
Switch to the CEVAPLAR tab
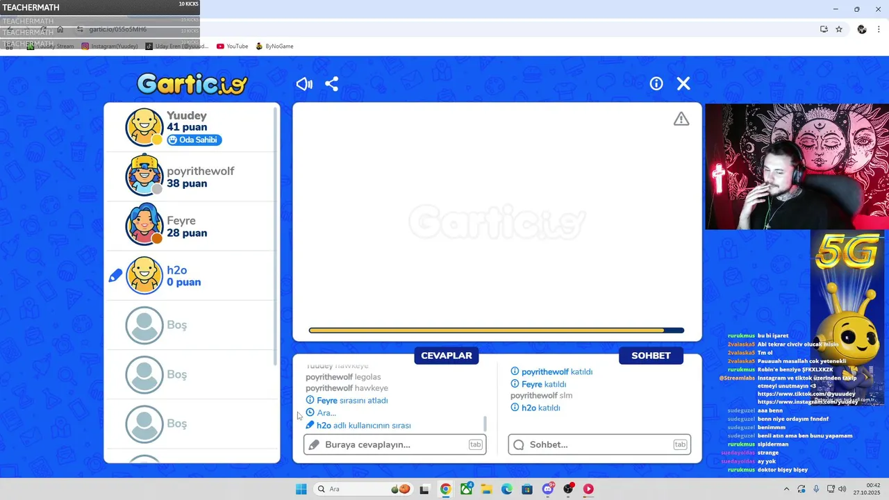pos(447,356)
